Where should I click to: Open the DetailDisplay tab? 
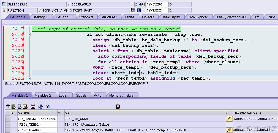171,17
